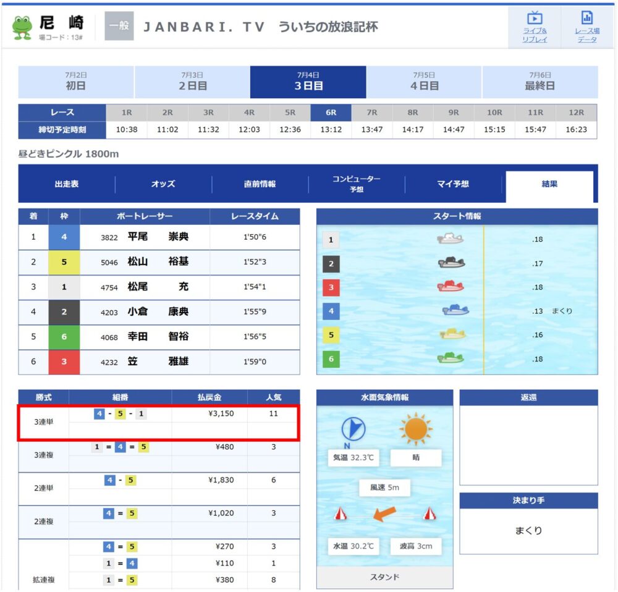Switch to 7月5日 4日目 day tab

point(424,82)
